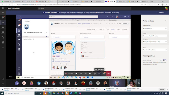Click the outer Teams search field
Image resolution: width=169 pixels, height=95 pixels.
tap(84, 8)
